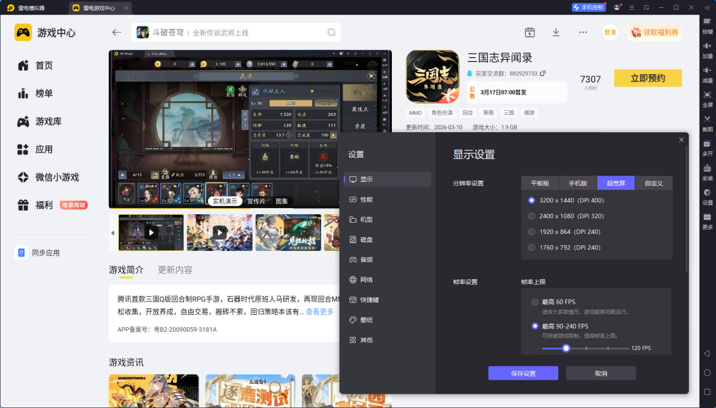Select the 最高 60 FPS option
Screen dimensions: 716x408
pyautogui.click(x=535, y=302)
